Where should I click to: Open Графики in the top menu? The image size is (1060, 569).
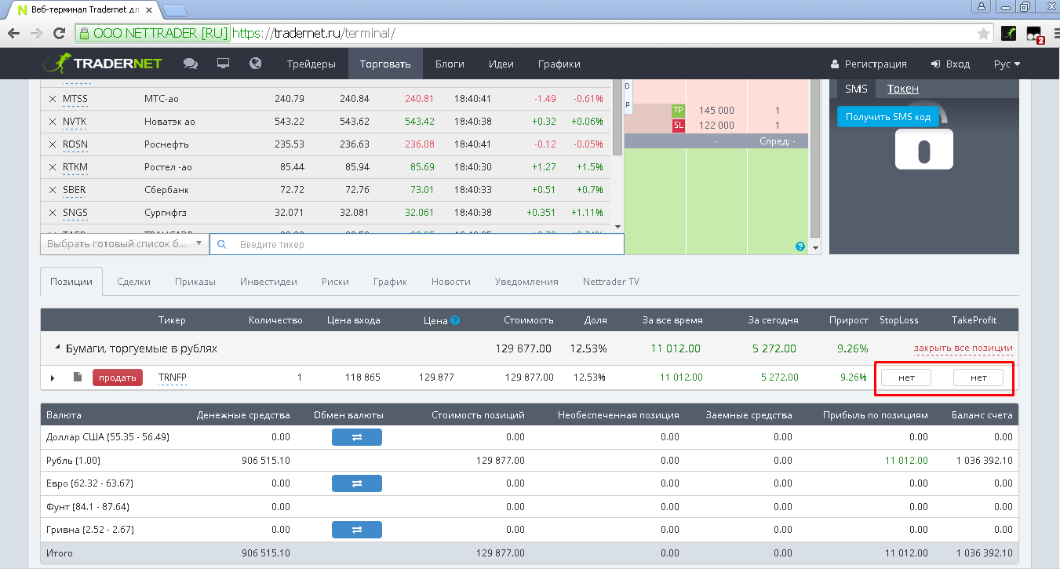click(x=559, y=64)
